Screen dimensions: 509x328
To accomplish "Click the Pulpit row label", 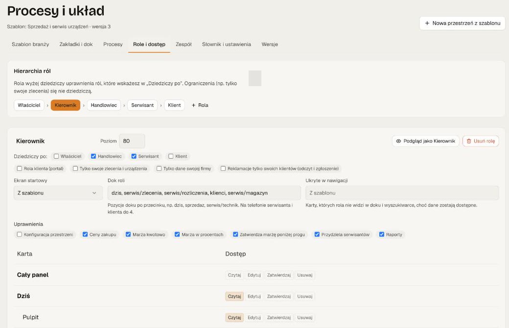I will pos(30,317).
